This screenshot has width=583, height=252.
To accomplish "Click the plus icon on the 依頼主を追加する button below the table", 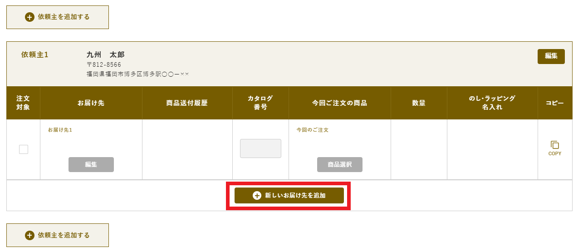I will (x=29, y=235).
